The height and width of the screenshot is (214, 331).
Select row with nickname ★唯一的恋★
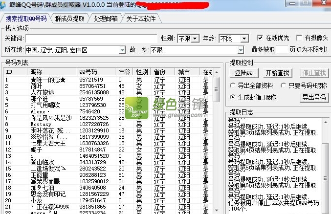point(108,80)
